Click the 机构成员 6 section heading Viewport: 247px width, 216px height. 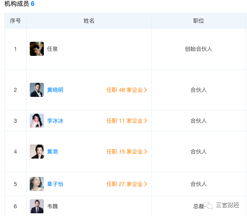pos(20,4)
